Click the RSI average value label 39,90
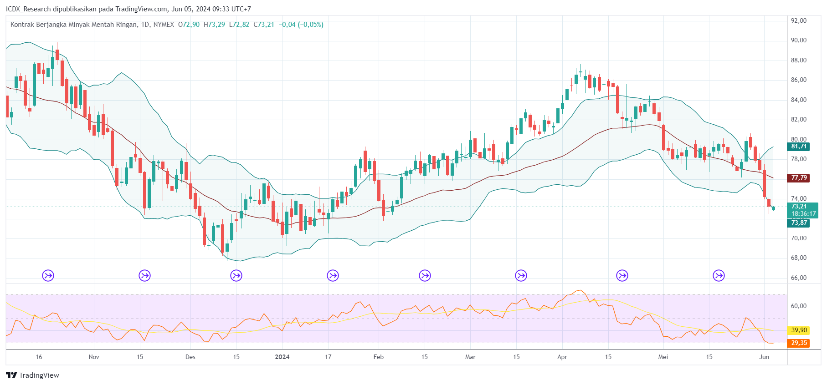The height and width of the screenshot is (385, 827). coord(799,330)
